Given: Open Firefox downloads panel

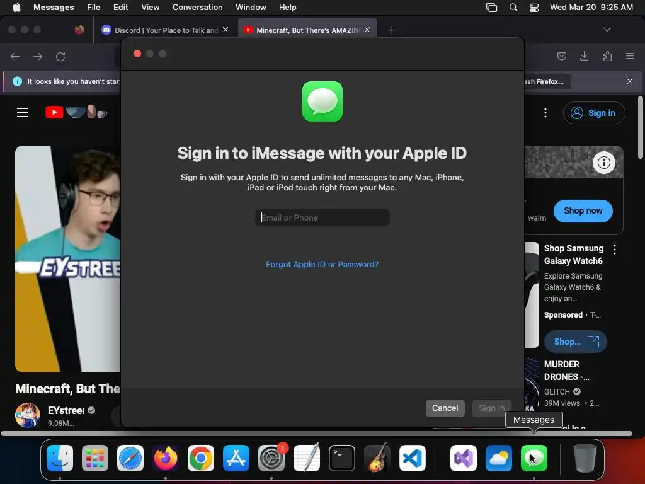Looking at the screenshot, I should pyautogui.click(x=584, y=56).
